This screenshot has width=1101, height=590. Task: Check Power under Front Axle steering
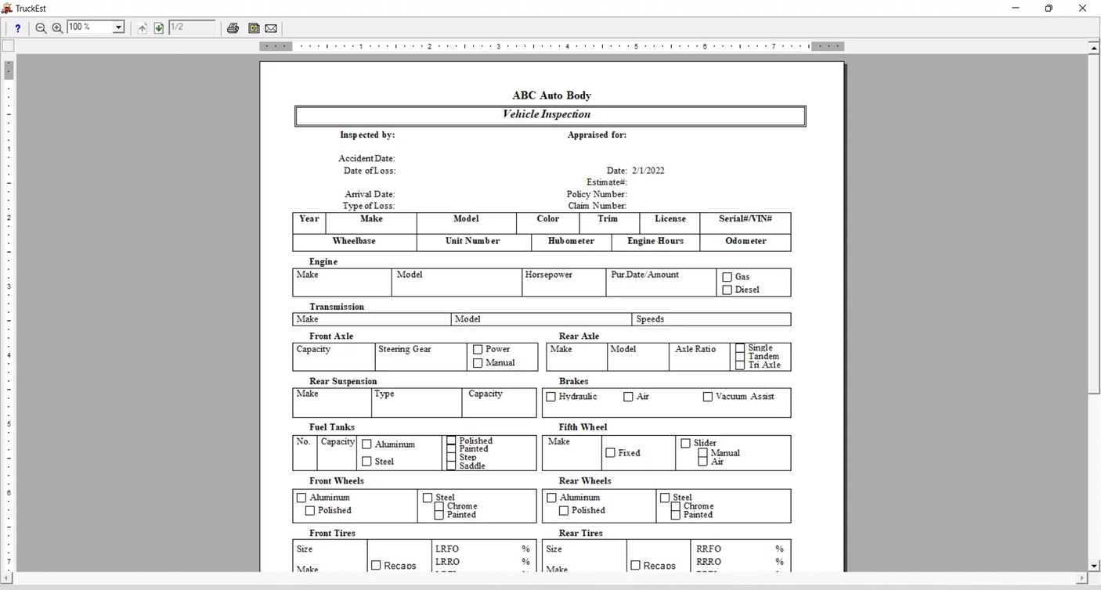478,349
